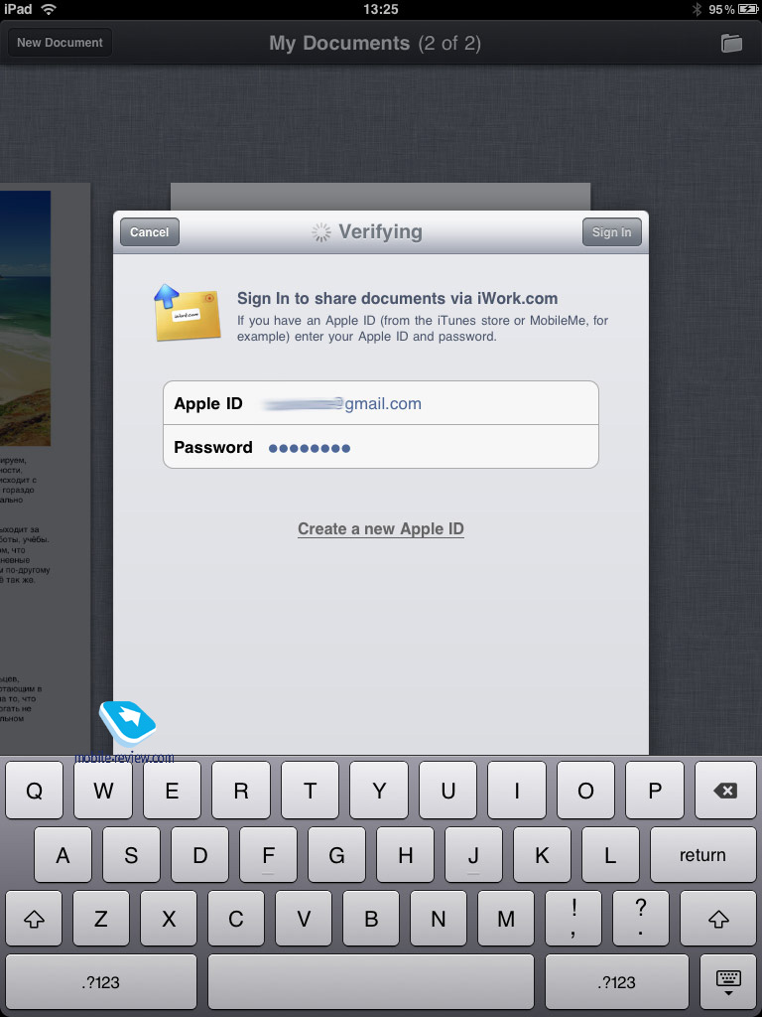
Task: Tap the I key
Action: pyautogui.click(x=516, y=790)
